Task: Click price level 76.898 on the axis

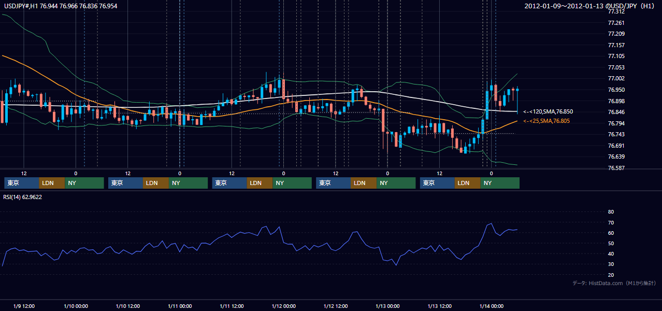Action: (616, 101)
